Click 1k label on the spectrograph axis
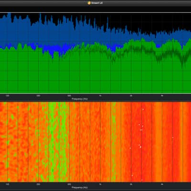Image resolution: width=191 pixels, height=191 pixels. pos(100,184)
